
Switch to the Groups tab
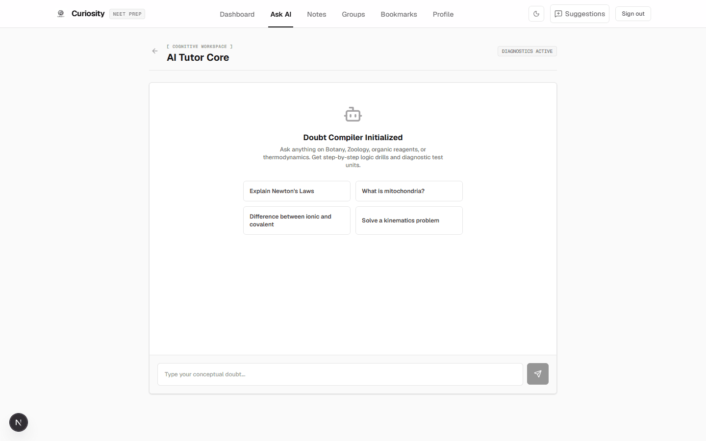pyautogui.click(x=353, y=14)
